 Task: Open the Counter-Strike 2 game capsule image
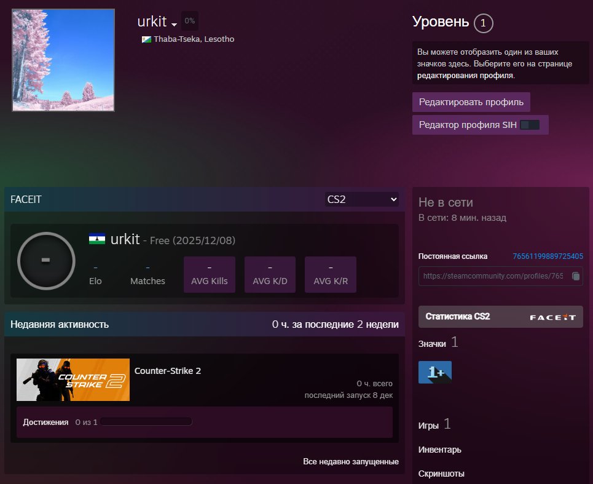73,380
